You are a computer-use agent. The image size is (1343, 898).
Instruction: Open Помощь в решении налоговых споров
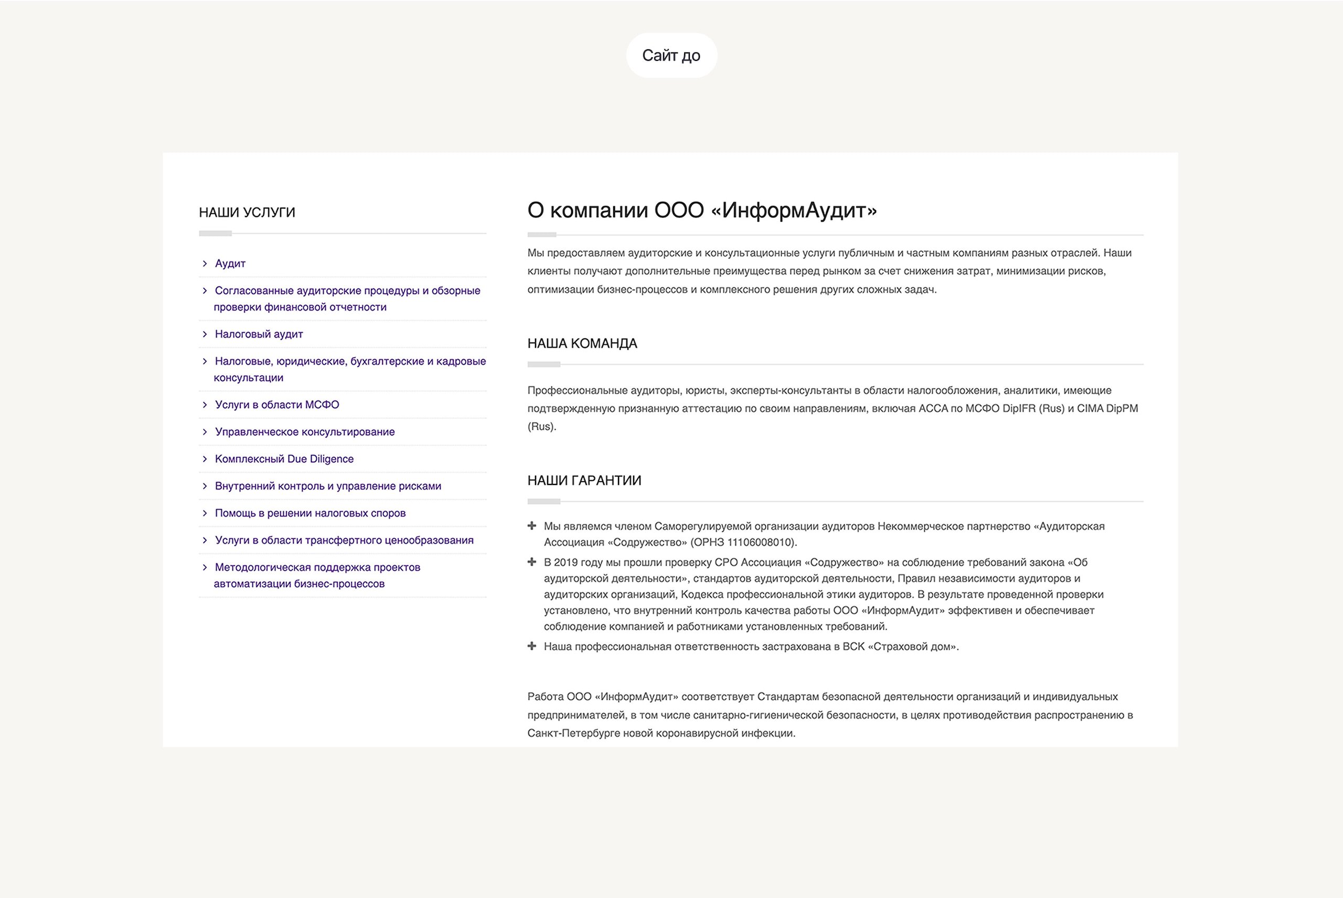pos(310,513)
